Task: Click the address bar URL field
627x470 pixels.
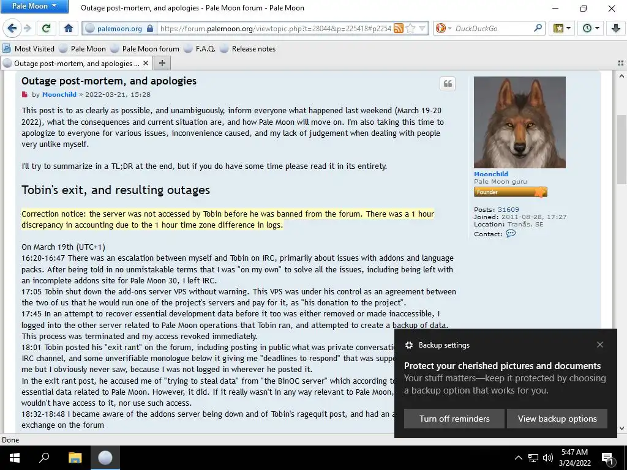Action: click(x=276, y=28)
